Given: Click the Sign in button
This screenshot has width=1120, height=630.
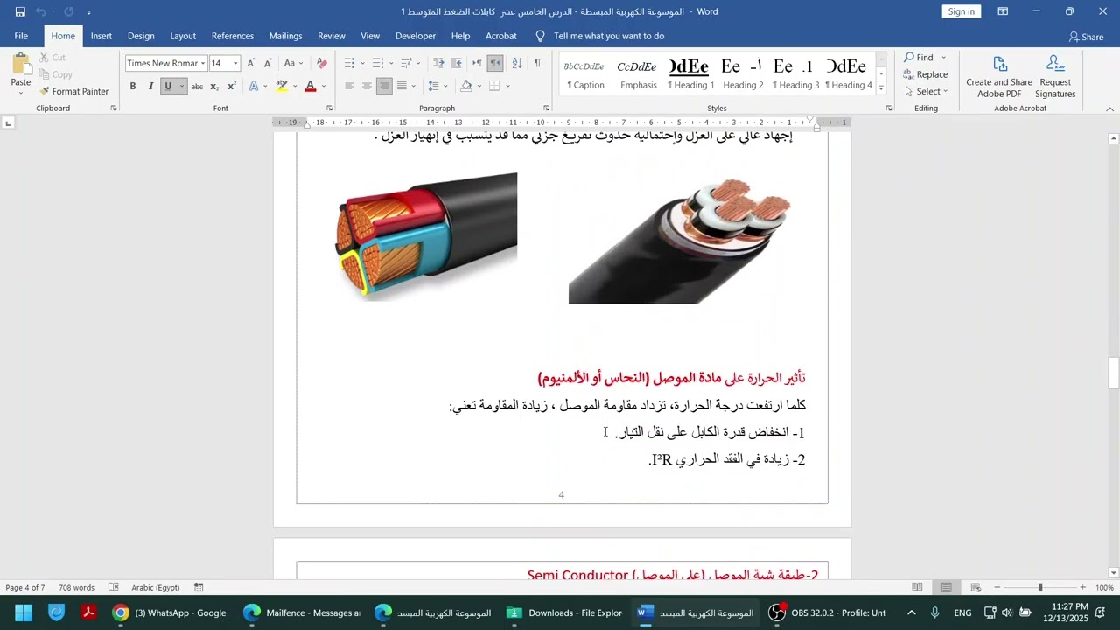Looking at the screenshot, I should coord(961,11).
